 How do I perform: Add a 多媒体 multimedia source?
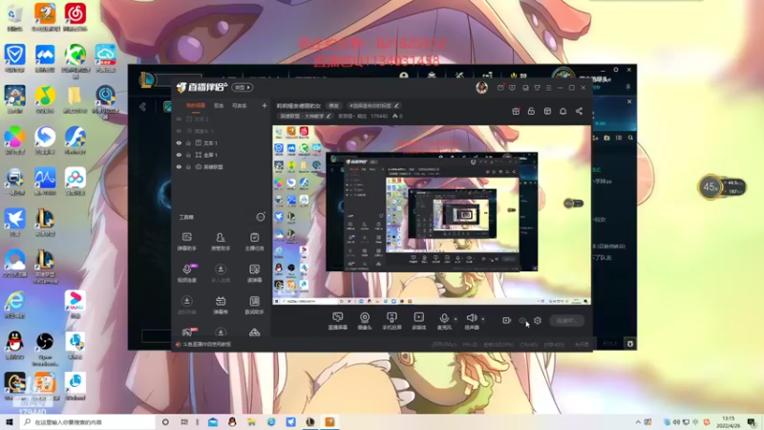tap(419, 321)
